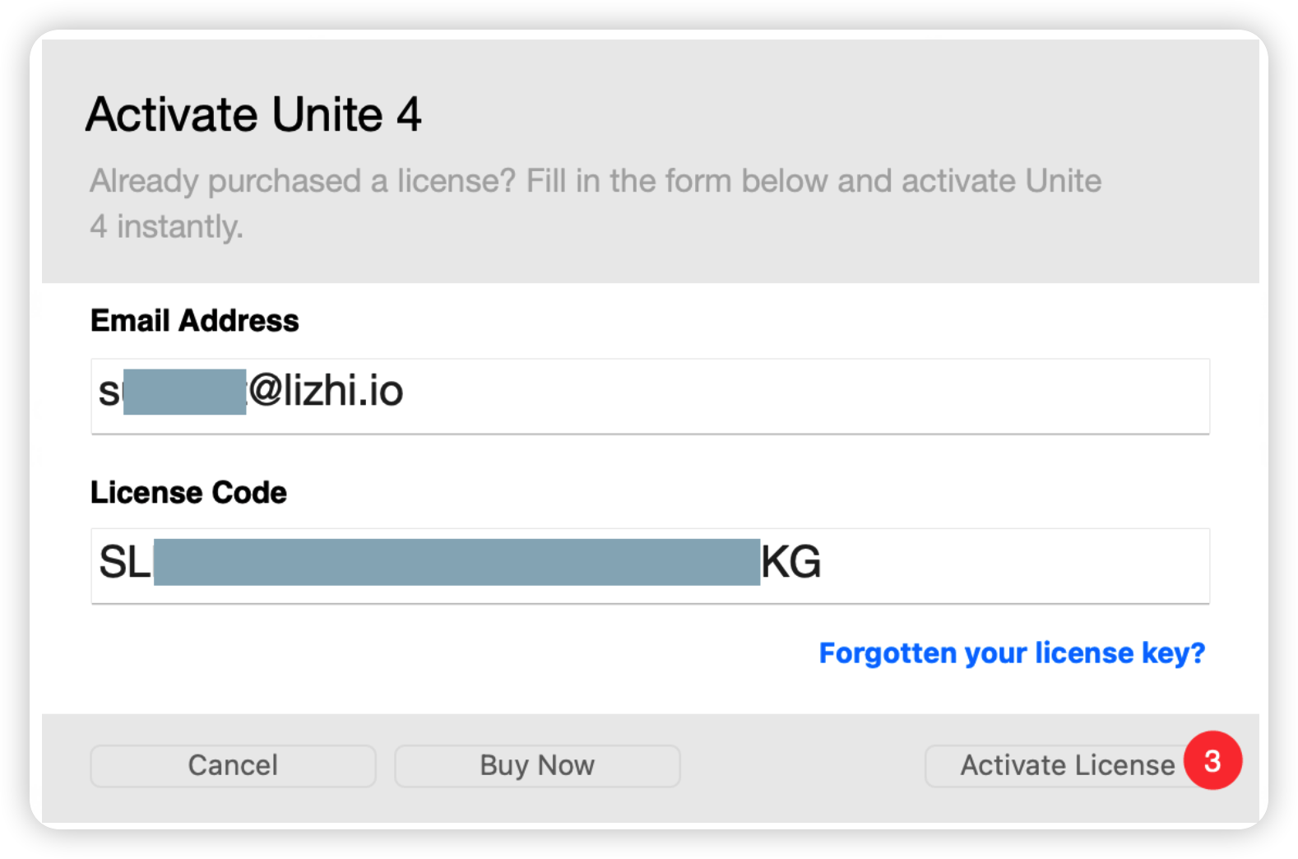This screenshot has width=1298, height=859.
Task: Click the 'Email Address' field label
Action: (x=195, y=321)
